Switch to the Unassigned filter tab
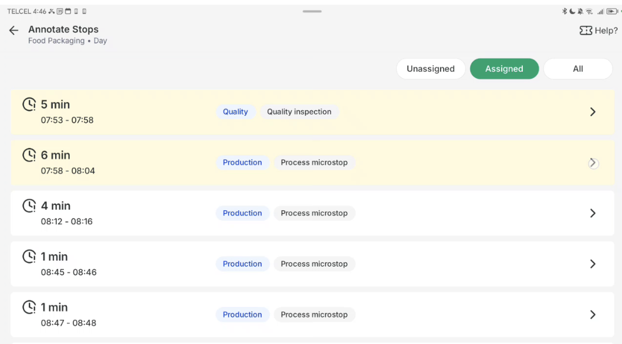 (x=430, y=69)
